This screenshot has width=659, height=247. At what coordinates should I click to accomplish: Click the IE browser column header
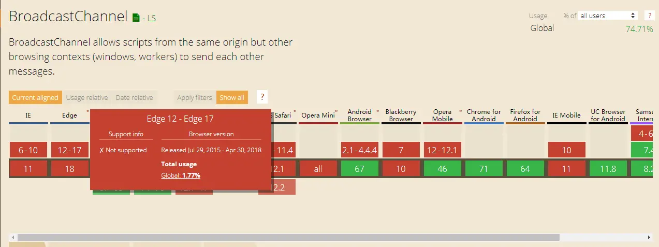point(28,115)
